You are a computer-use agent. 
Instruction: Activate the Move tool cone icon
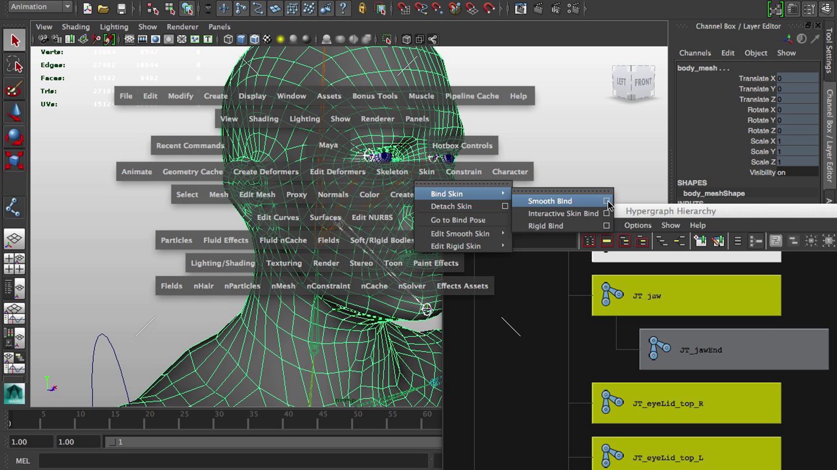[14, 112]
